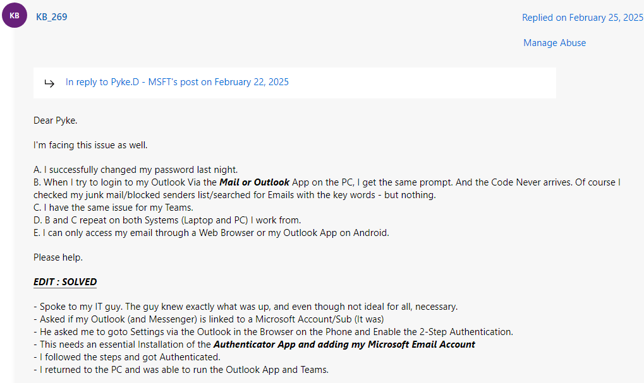Click line D mentioning Laptop and PC

167,220
